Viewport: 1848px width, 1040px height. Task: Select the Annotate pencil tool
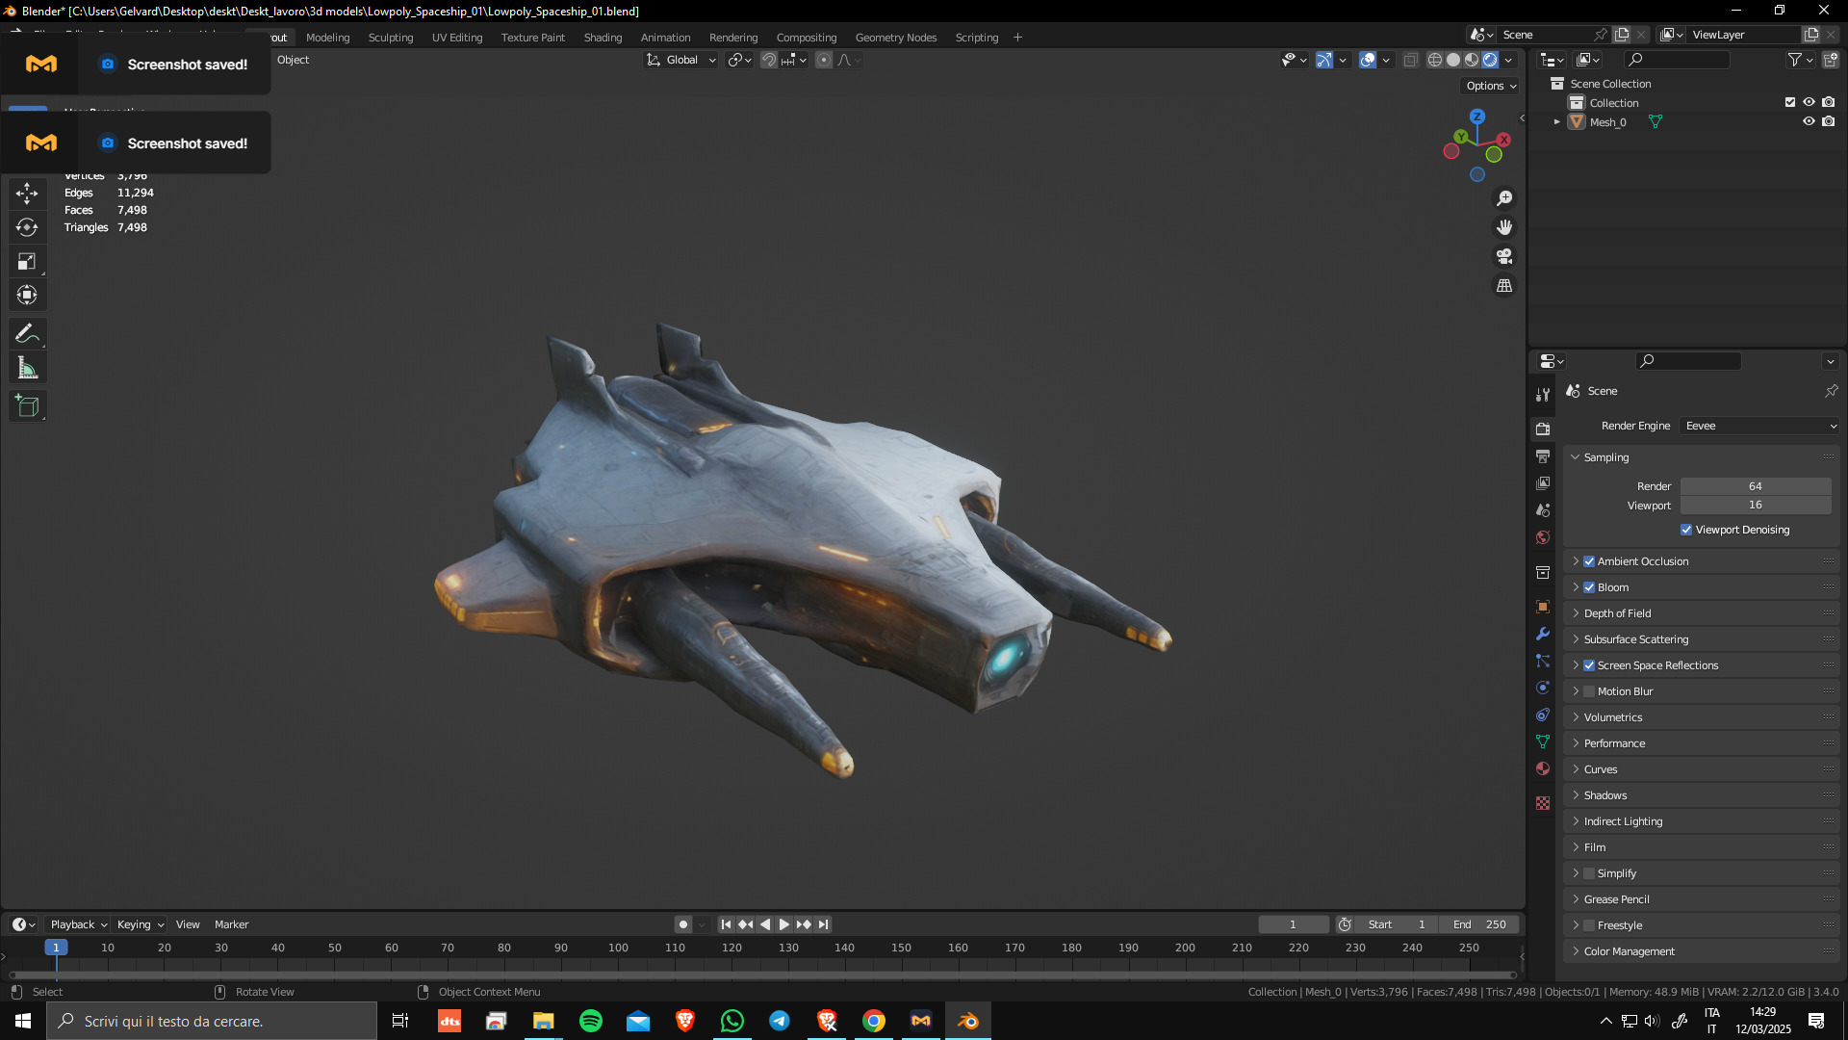pos(27,334)
